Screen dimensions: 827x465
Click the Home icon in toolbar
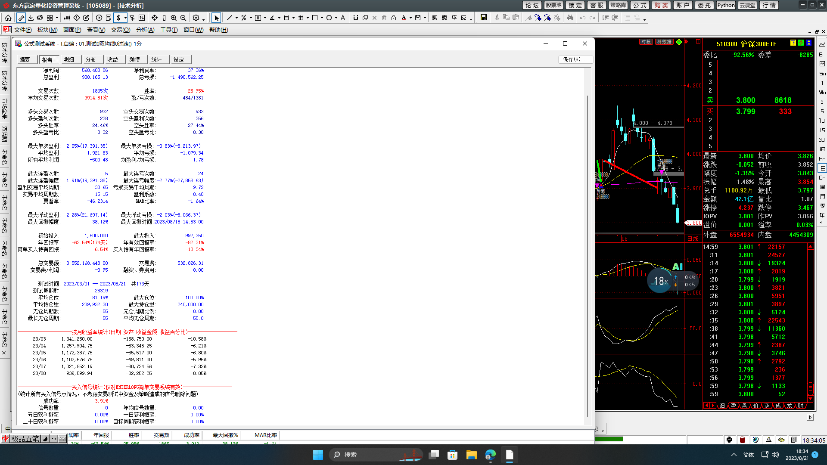[8, 18]
